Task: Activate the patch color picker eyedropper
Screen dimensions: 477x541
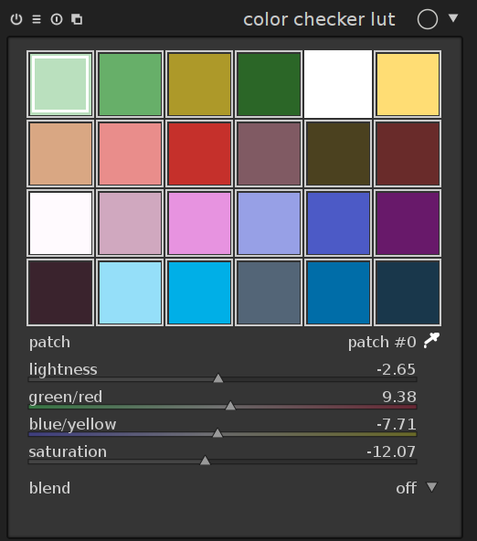Action: click(x=431, y=341)
